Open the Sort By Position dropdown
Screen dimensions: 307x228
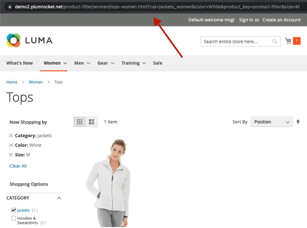click(272, 122)
